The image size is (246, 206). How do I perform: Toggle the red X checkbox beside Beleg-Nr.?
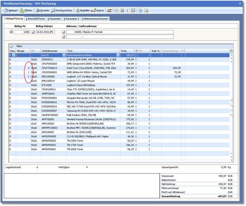11,32
